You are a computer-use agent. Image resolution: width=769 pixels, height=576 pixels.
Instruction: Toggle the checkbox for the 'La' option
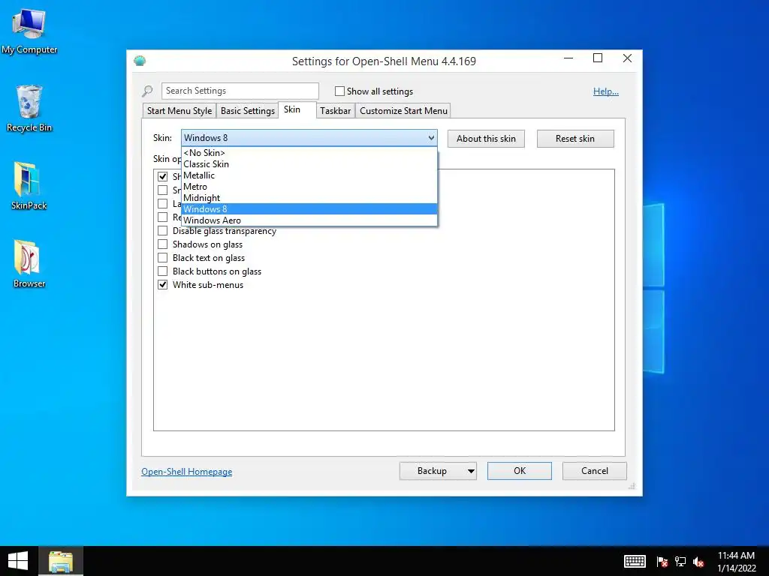[x=162, y=203]
